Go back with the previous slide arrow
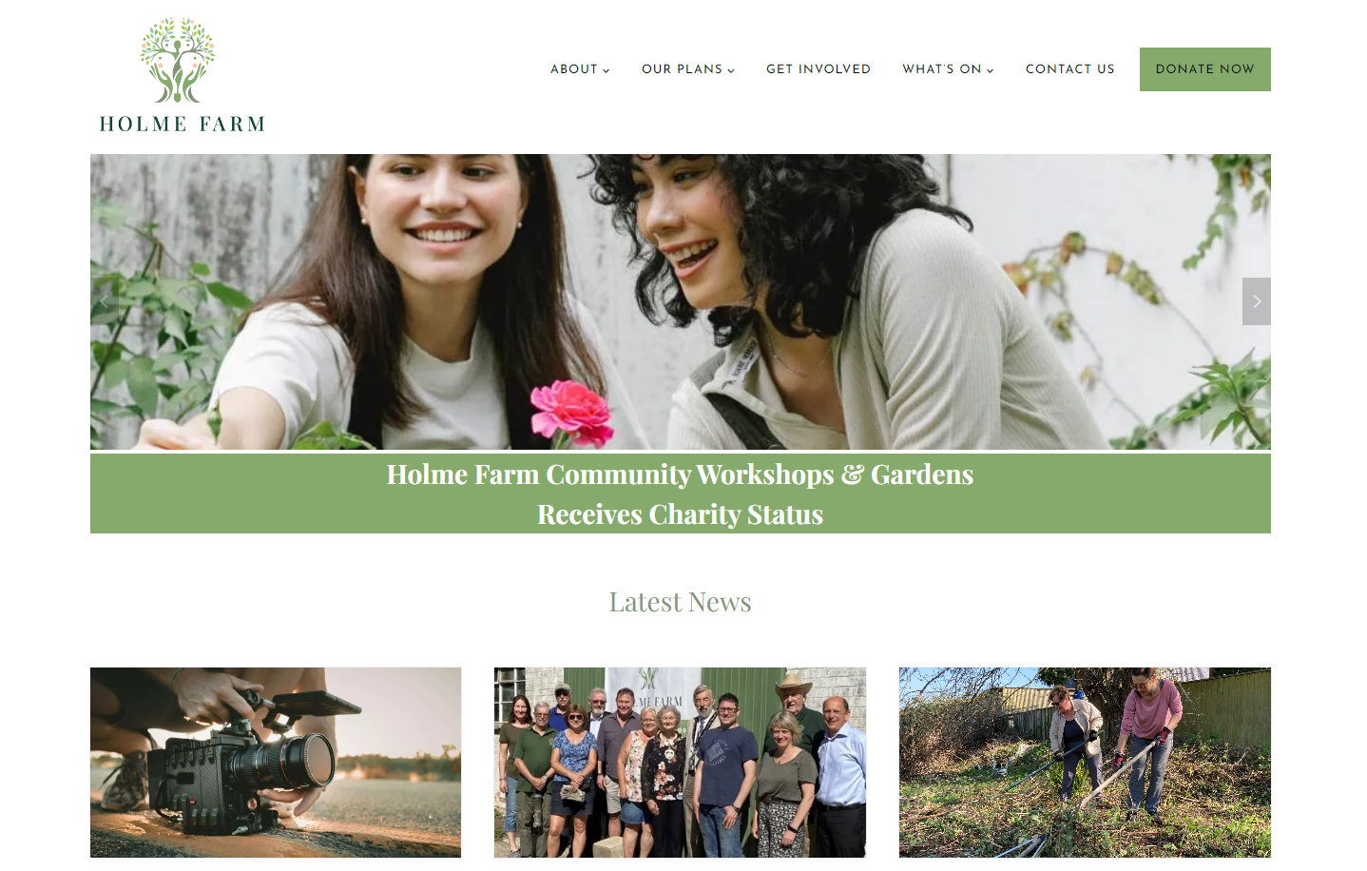 tap(105, 301)
